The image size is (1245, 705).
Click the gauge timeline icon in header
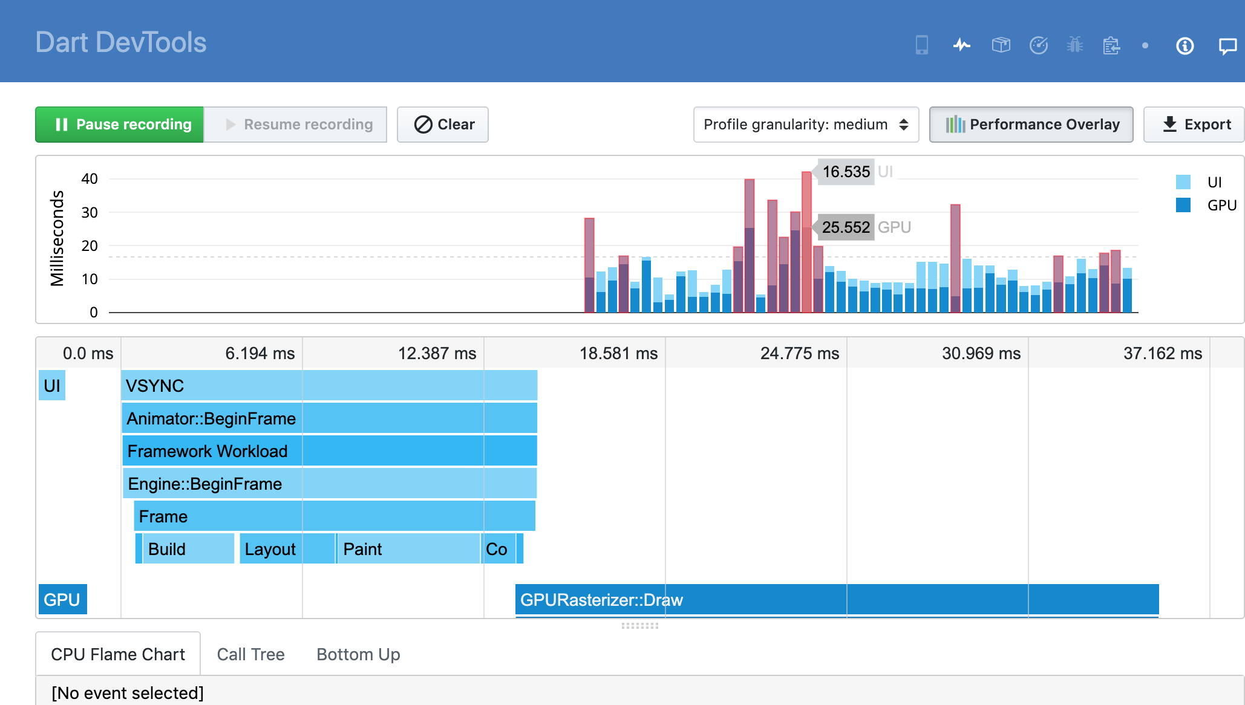pyautogui.click(x=1039, y=45)
